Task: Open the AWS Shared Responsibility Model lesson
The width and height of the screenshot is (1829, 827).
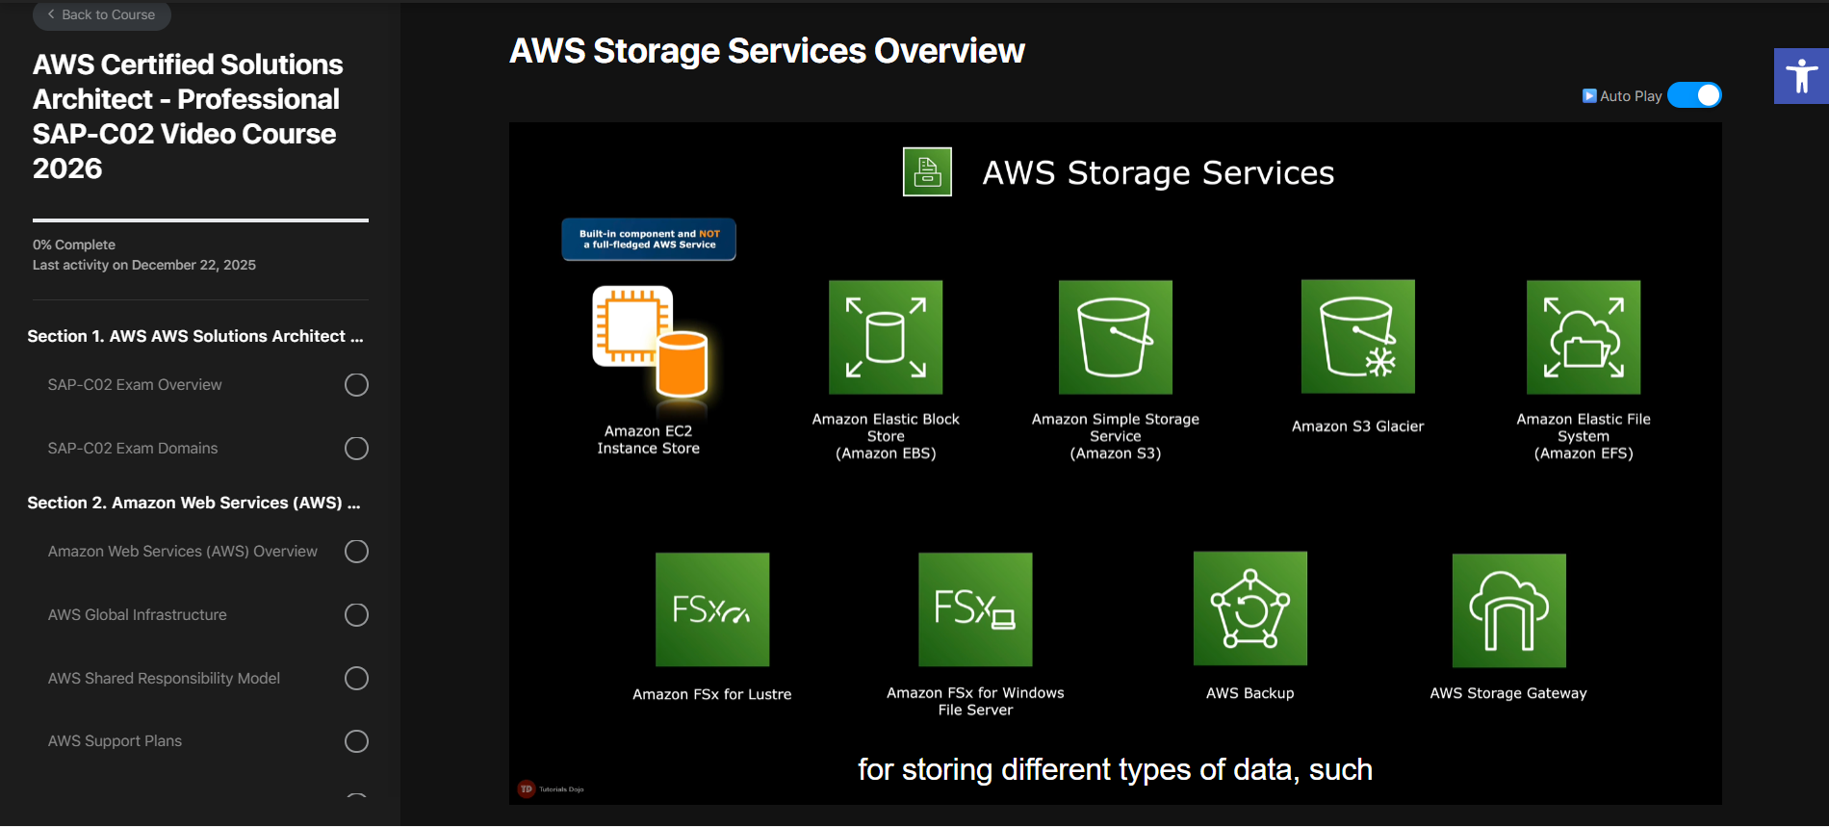Action: tap(164, 679)
